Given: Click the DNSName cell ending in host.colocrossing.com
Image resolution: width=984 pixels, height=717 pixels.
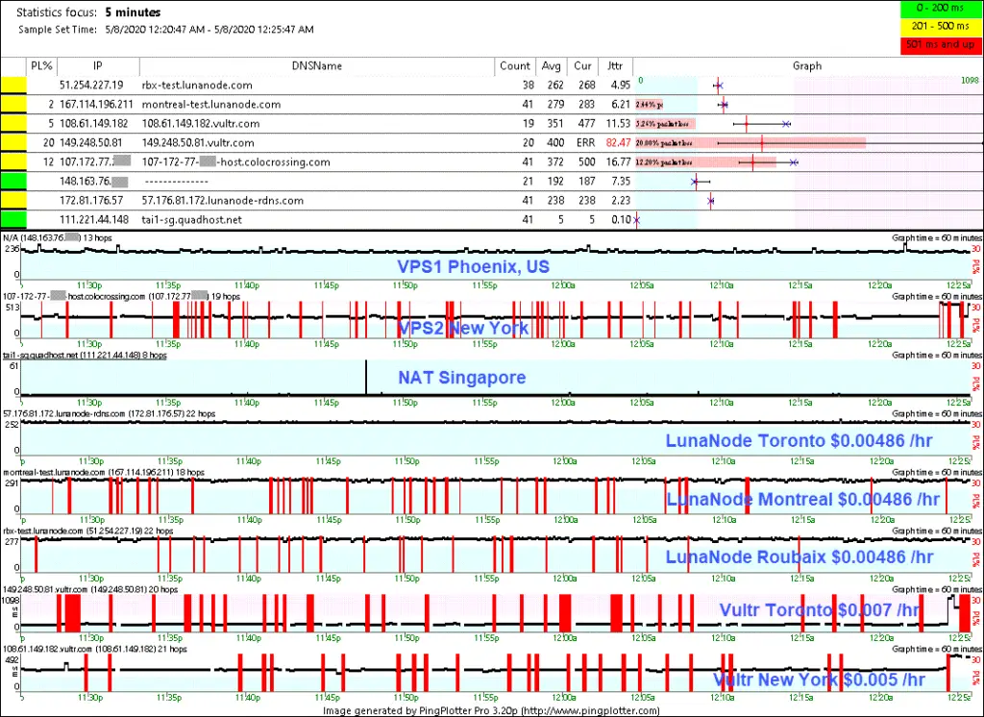Looking at the screenshot, I should pos(236,162).
